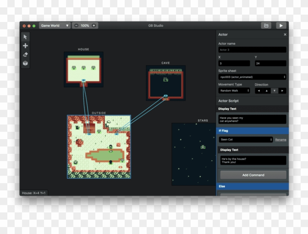Click the Rename link
The image size is (308, 234).
point(280,140)
